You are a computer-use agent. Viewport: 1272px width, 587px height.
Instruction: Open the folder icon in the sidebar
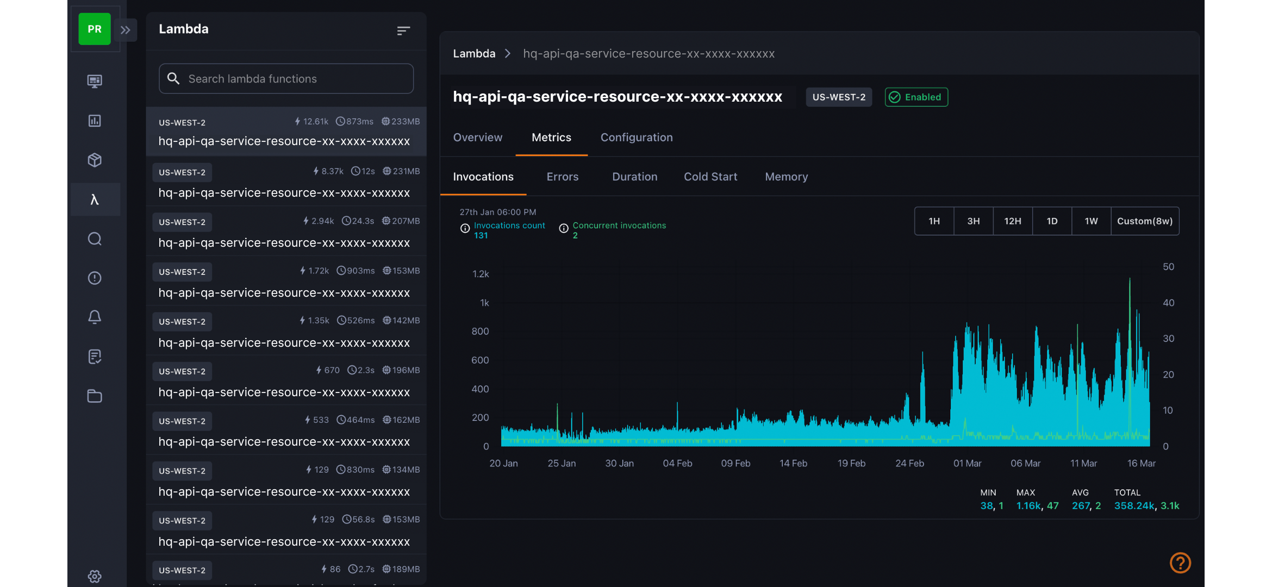[95, 396]
